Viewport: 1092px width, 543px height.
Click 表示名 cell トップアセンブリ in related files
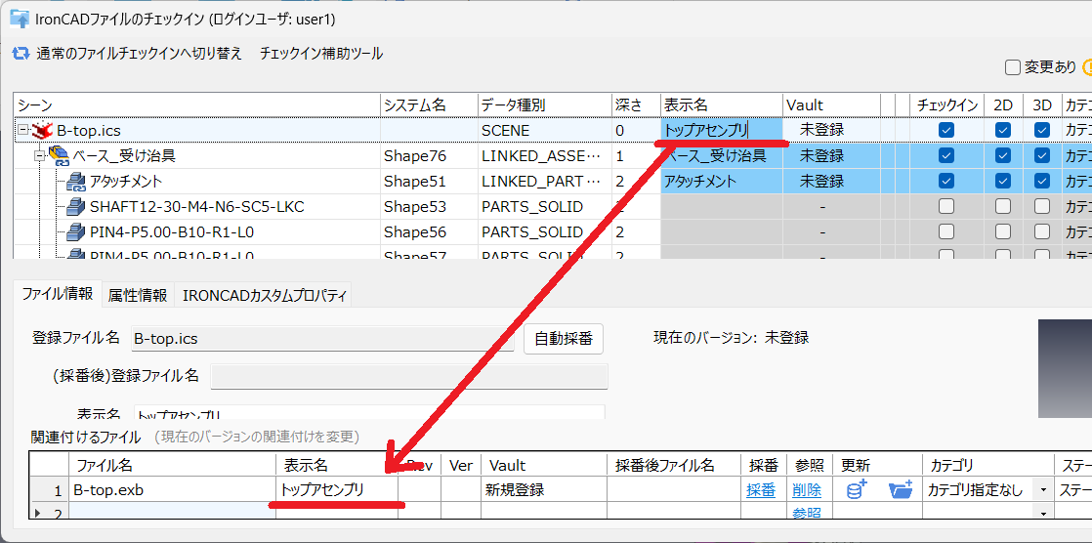click(337, 490)
